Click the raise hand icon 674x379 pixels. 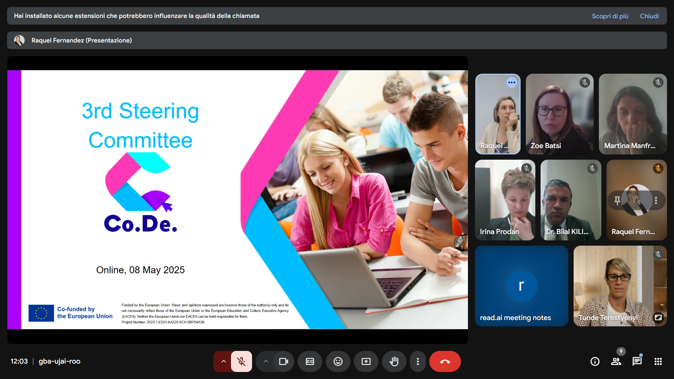tap(394, 361)
